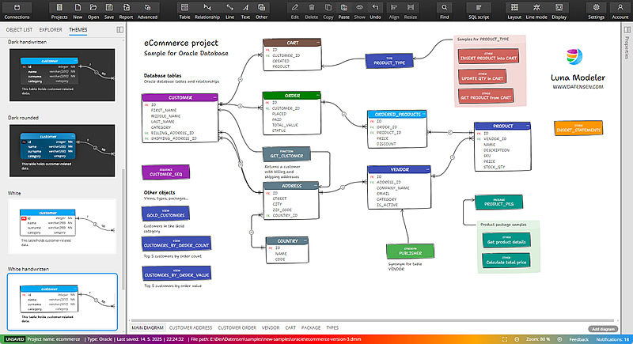Screen dimensions: 633x344
Task: Open the CUSTOMER ORDER diagram tab
Action: click(x=237, y=328)
